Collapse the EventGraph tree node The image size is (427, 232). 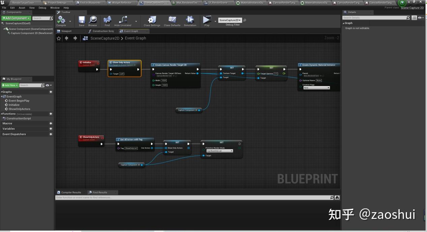pos(2,96)
